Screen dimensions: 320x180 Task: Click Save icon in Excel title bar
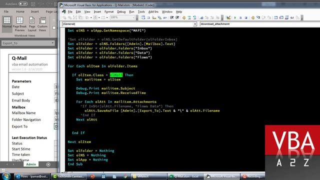tap(33, 4)
